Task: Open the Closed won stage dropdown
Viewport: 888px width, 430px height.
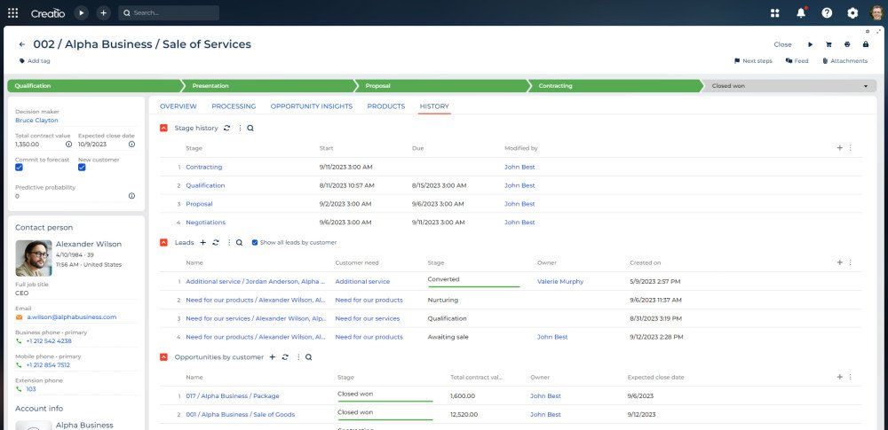Action: pyautogui.click(x=865, y=86)
